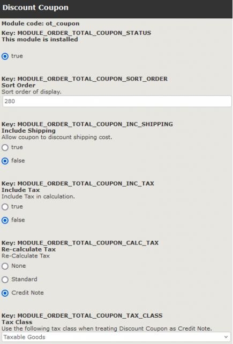
Task: Choose Standard for Re-calculate Tax
Action: point(5,279)
